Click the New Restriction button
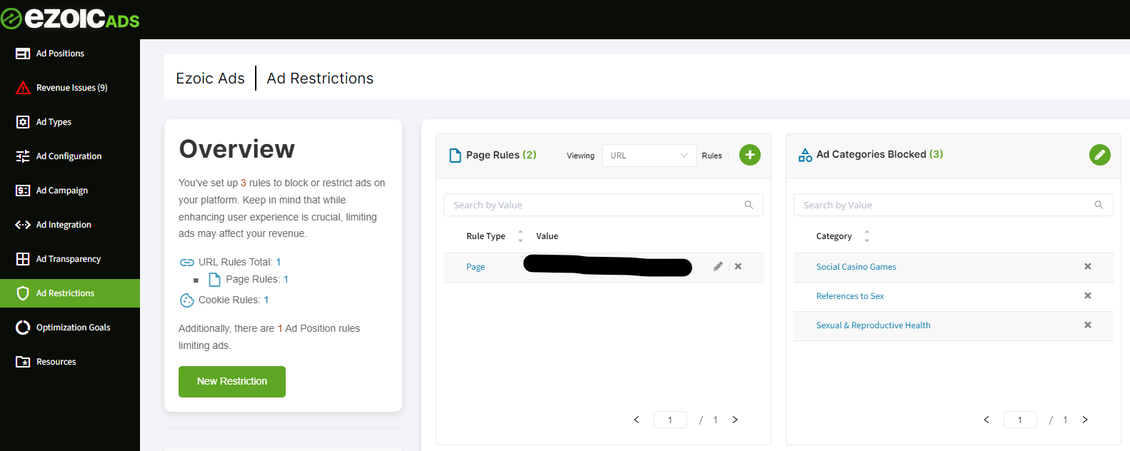 pos(232,382)
